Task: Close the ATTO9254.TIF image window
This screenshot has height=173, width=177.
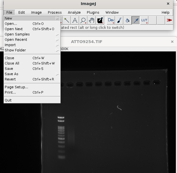Action: [x=172, y=42]
